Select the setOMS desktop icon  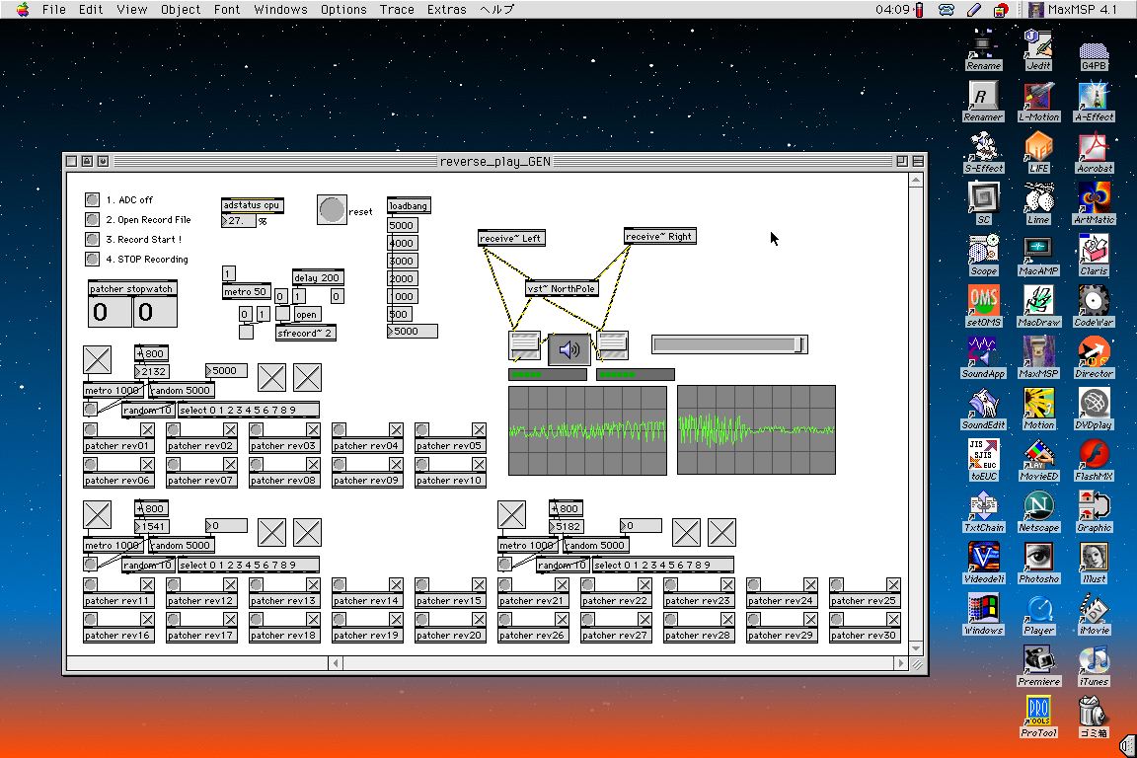pyautogui.click(x=983, y=306)
